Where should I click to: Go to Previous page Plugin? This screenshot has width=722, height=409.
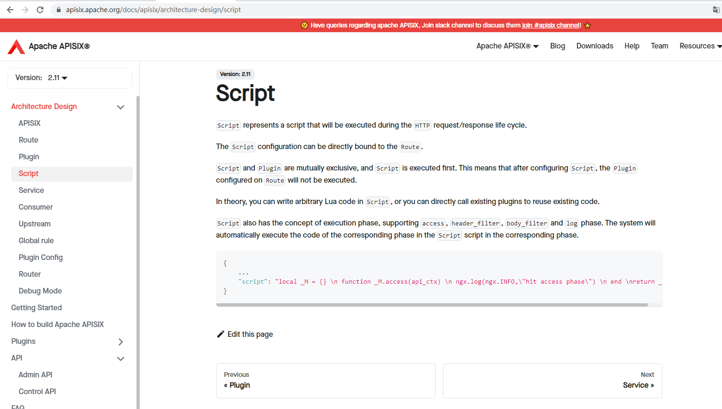pos(326,381)
